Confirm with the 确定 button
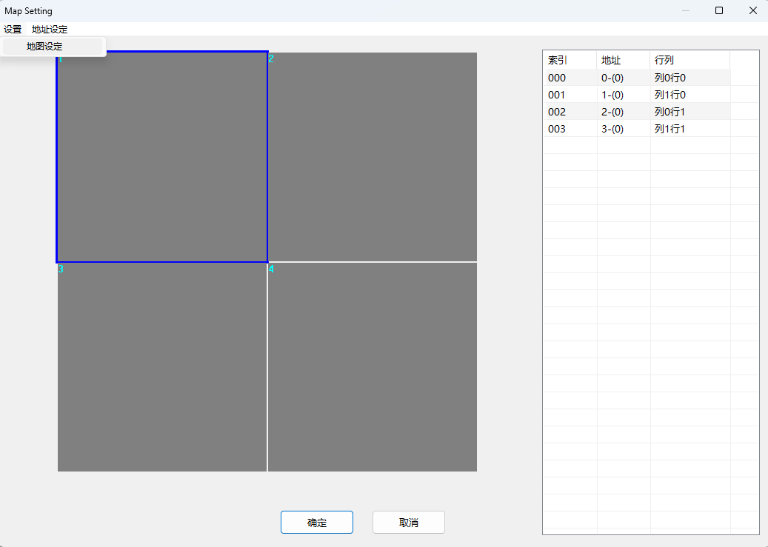Screen dimensions: 768x547 [317, 523]
